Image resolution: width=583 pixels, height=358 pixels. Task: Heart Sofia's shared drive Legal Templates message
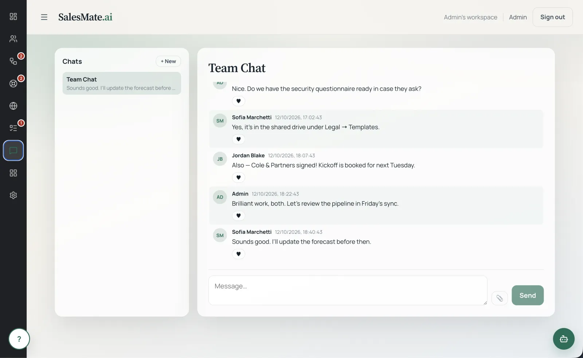tap(238, 139)
